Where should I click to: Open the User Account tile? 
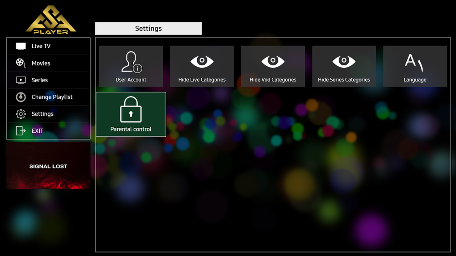pos(131,66)
